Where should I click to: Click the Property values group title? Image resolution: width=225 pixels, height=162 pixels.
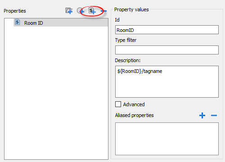131,9
